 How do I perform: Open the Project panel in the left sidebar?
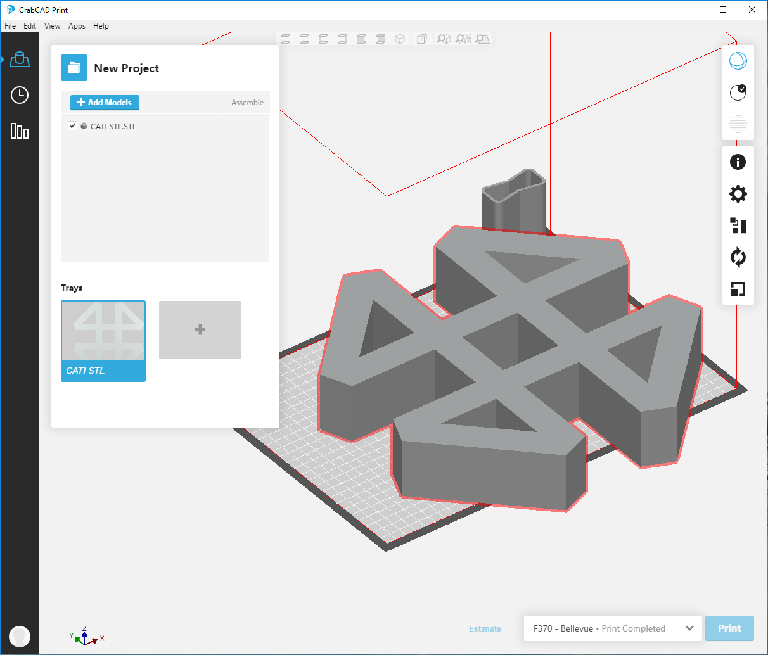point(20,60)
